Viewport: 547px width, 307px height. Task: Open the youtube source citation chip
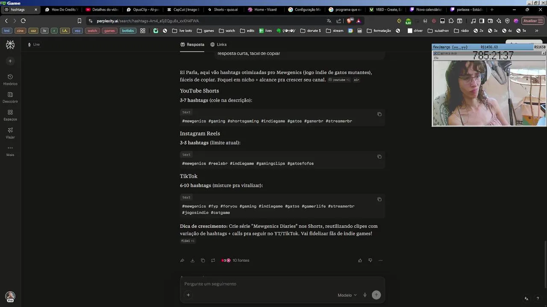[339, 80]
